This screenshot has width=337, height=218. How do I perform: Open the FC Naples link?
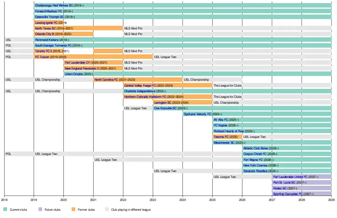(x=220, y=125)
